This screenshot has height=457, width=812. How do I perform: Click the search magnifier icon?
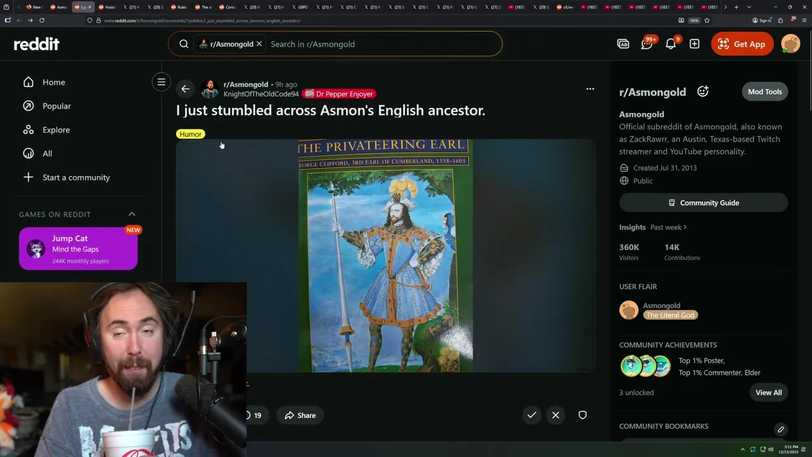pos(184,44)
